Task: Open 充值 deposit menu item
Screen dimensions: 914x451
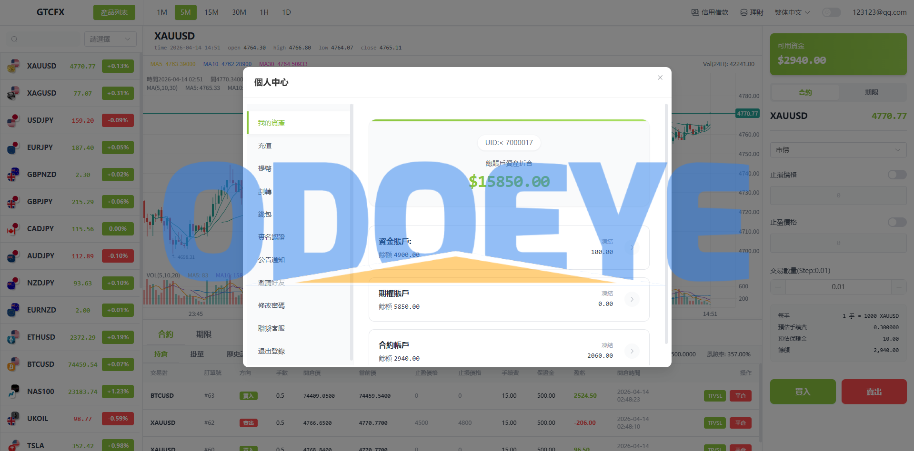Action: pyautogui.click(x=298, y=146)
